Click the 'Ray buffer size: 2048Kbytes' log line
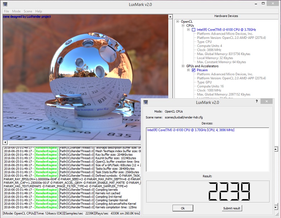 pyautogui.click(x=68, y=155)
